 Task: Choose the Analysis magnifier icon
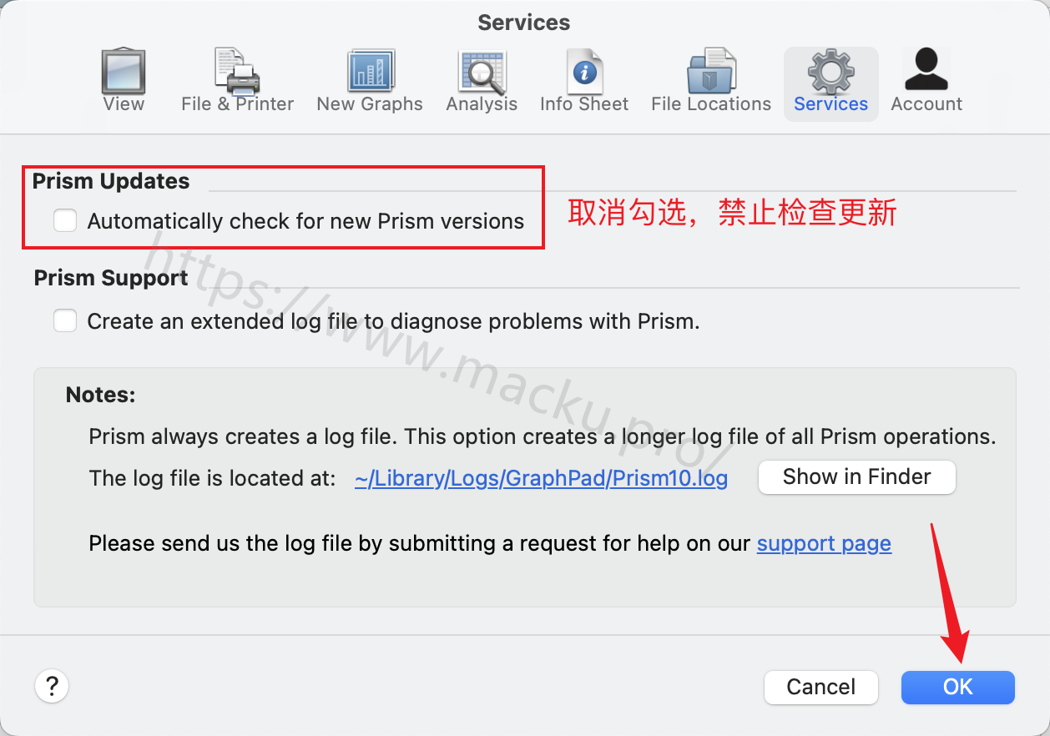click(x=482, y=73)
